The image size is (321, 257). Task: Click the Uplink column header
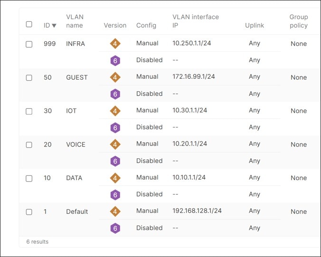(x=254, y=26)
